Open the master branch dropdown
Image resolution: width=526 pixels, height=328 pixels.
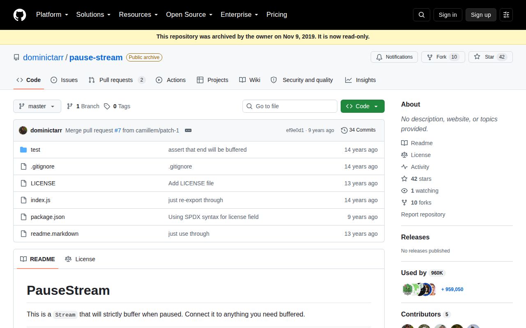point(37,106)
